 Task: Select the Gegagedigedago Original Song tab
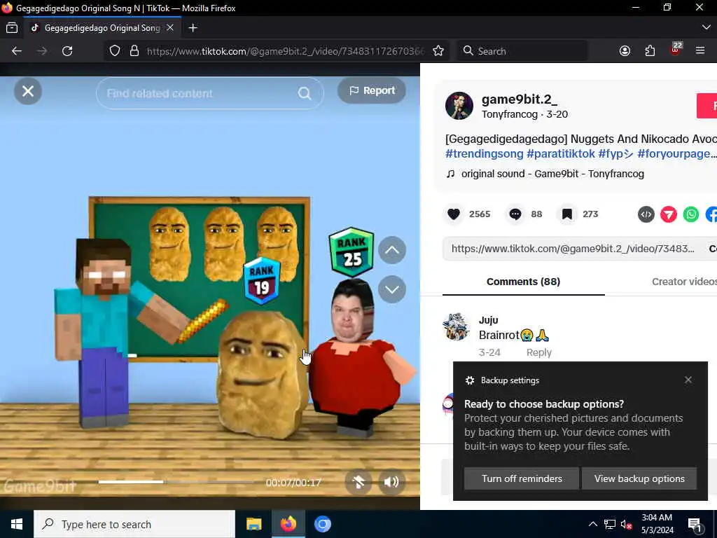[x=102, y=28]
